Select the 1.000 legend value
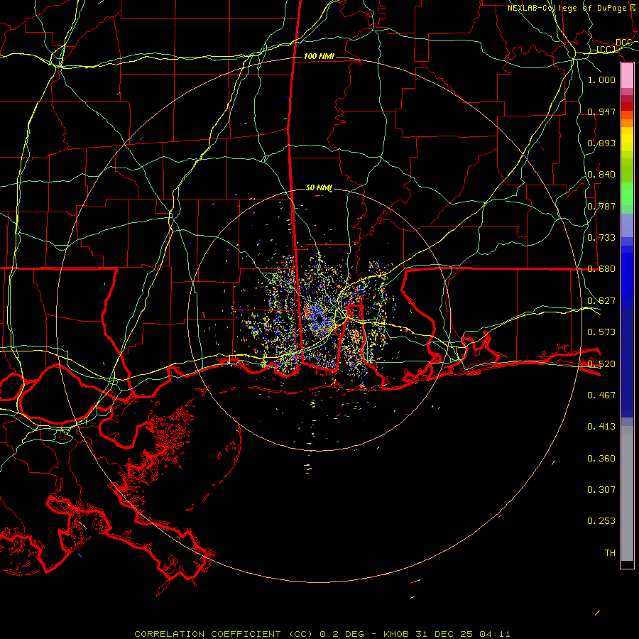This screenshot has width=639, height=639. (x=601, y=80)
